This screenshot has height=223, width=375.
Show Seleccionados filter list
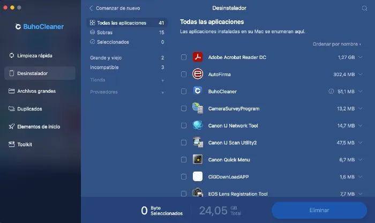127,42
